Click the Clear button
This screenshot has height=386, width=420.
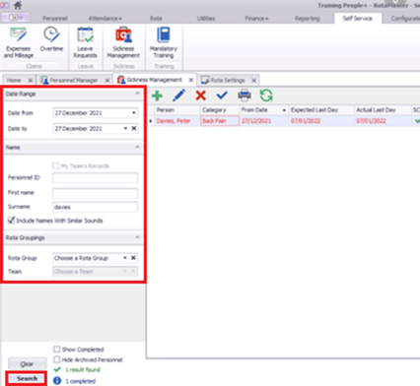click(27, 364)
